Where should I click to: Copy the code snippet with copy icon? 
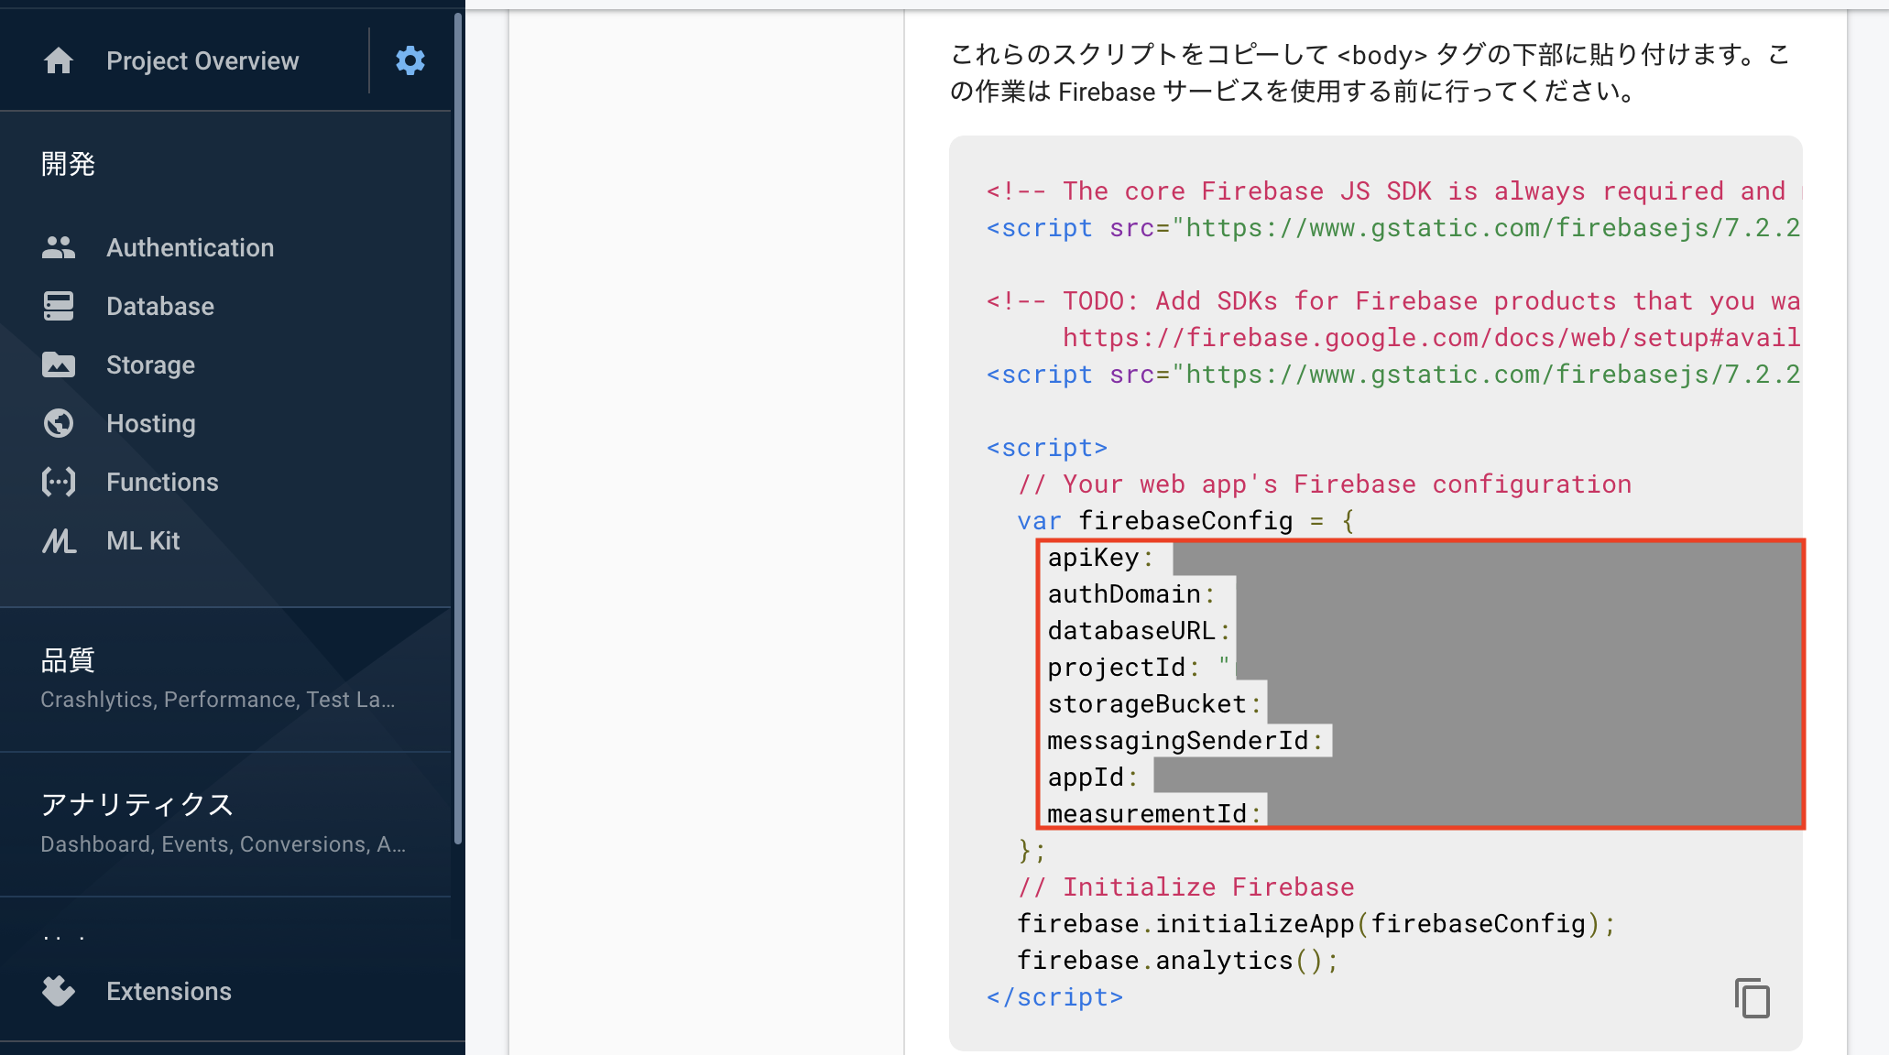1752,997
